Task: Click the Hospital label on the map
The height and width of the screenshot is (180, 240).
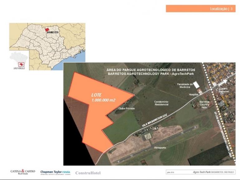Action: (x=194, y=94)
